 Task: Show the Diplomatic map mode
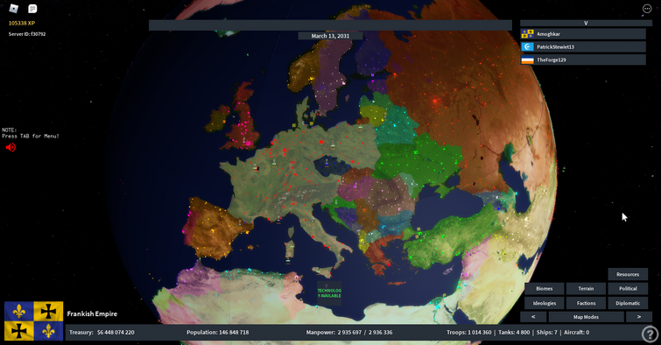[x=628, y=303]
